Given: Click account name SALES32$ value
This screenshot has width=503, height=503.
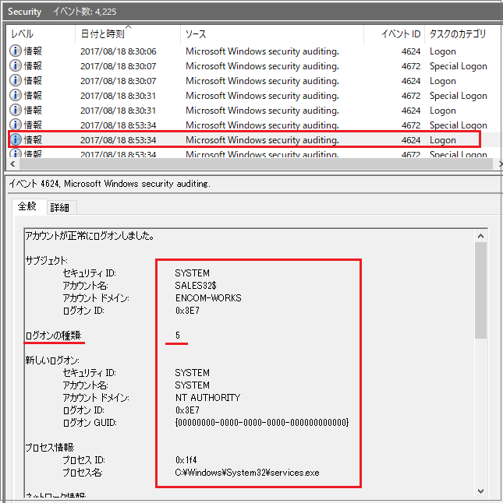Looking at the screenshot, I should coord(196,286).
